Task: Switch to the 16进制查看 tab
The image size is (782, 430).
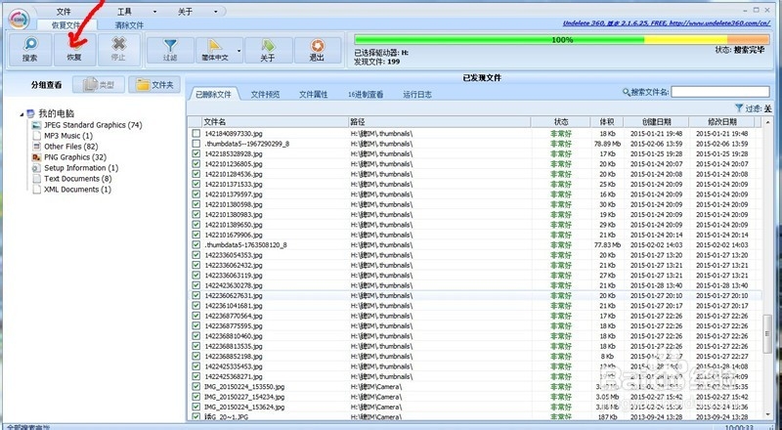Action: [366, 94]
